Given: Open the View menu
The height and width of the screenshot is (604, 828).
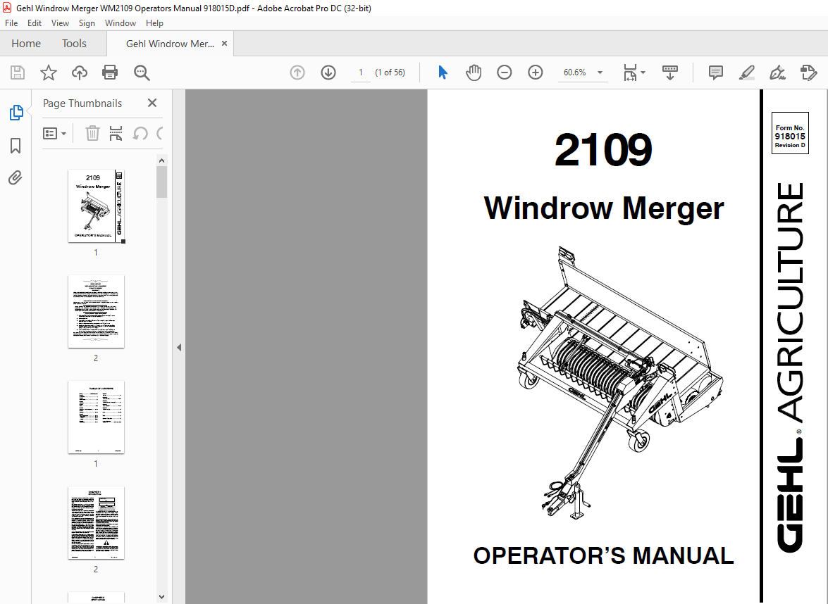Looking at the screenshot, I should click(60, 23).
